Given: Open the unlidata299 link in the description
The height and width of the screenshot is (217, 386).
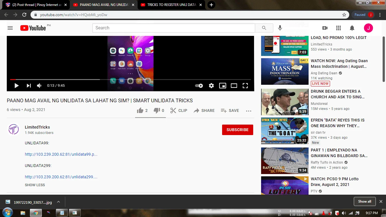Looking at the screenshot, I should (x=61, y=177).
